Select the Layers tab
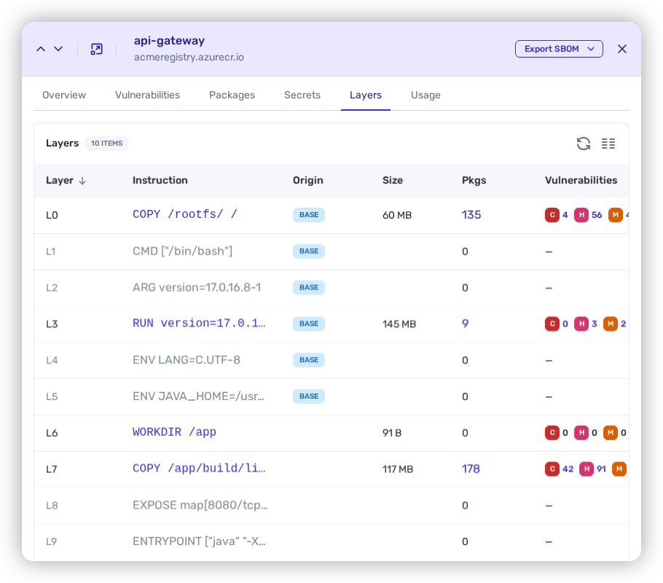Viewport: 663px width, 583px height. (x=365, y=95)
